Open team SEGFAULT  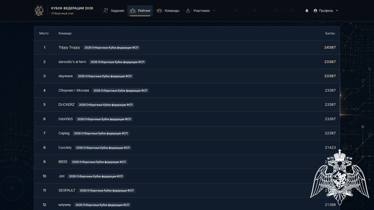click(67, 190)
